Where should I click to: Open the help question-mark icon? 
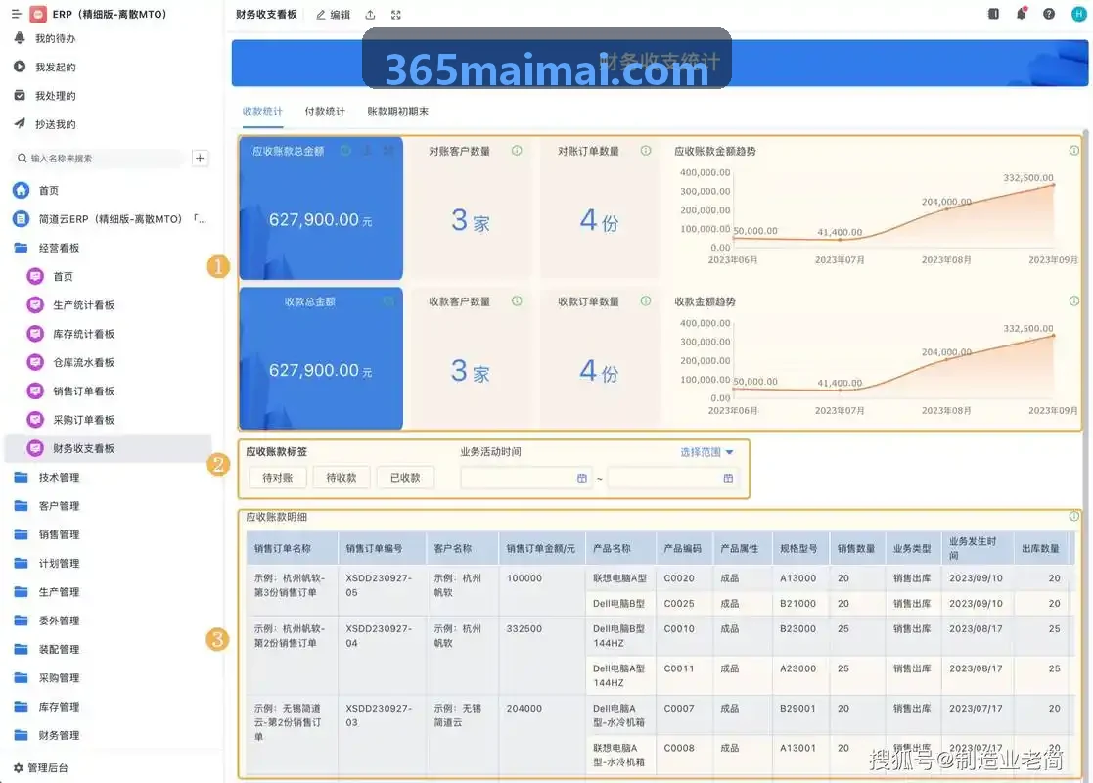1048,14
